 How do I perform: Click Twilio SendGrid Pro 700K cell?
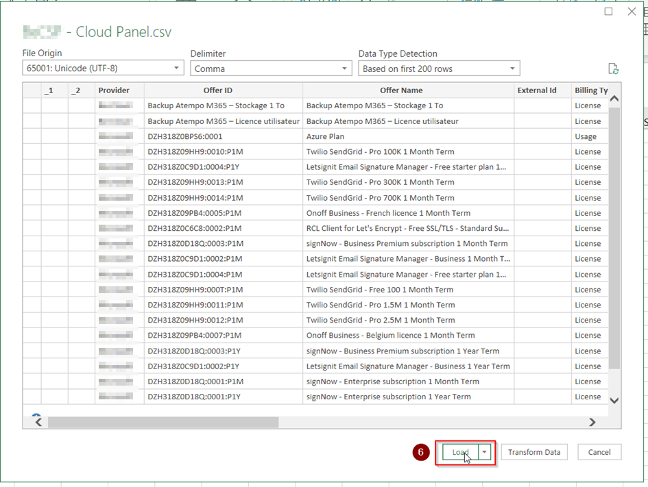point(408,198)
